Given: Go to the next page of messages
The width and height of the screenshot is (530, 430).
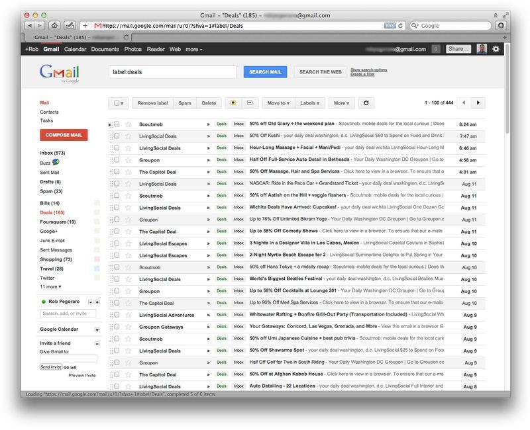Looking at the screenshot, I should 478,103.
